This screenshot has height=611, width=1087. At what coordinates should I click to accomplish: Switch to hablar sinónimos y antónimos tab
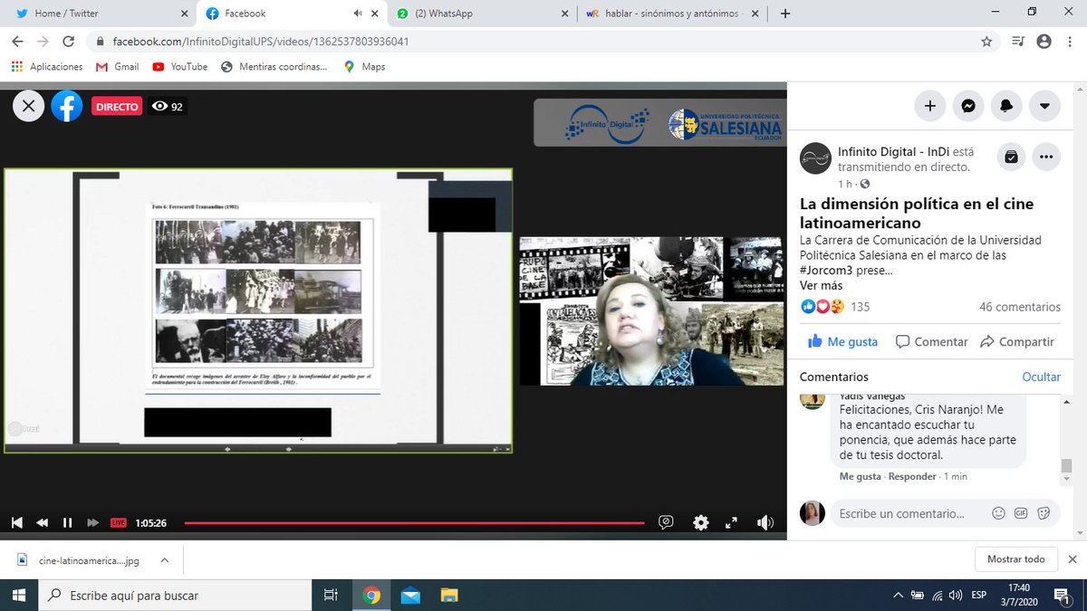point(671,14)
